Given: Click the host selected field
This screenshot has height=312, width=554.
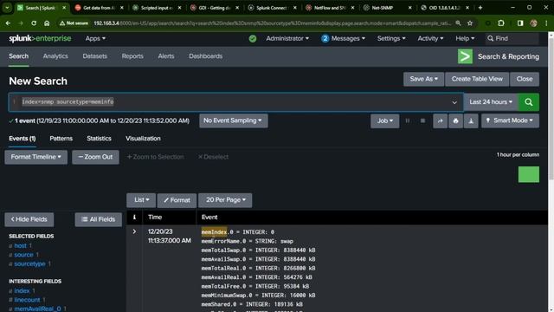Looking at the screenshot, I should click(21, 246).
